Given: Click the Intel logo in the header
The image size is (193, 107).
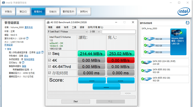Looking at the screenshot, I should tap(184, 12).
